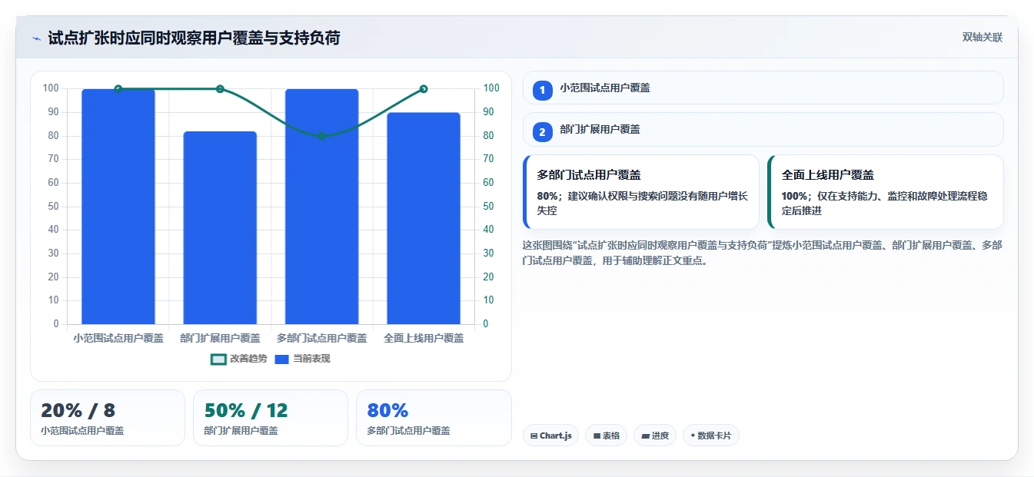Click the 改善趋势 legend outline box

(x=218, y=359)
